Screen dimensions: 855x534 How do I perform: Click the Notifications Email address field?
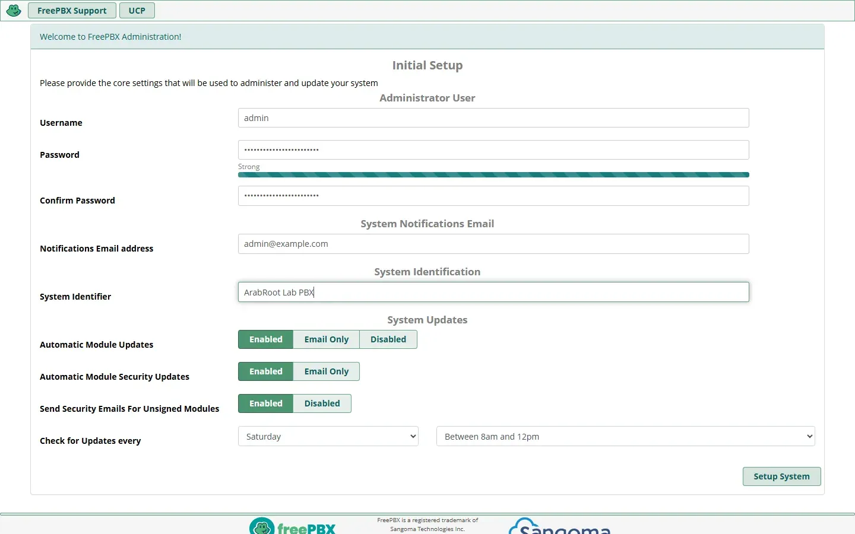pyautogui.click(x=493, y=244)
